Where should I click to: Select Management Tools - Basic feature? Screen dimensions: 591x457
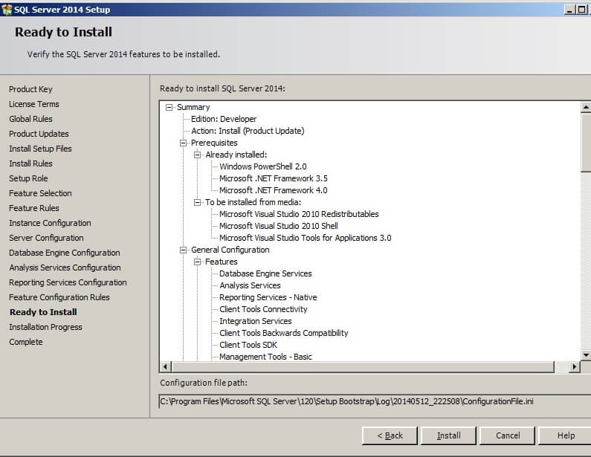coord(265,357)
